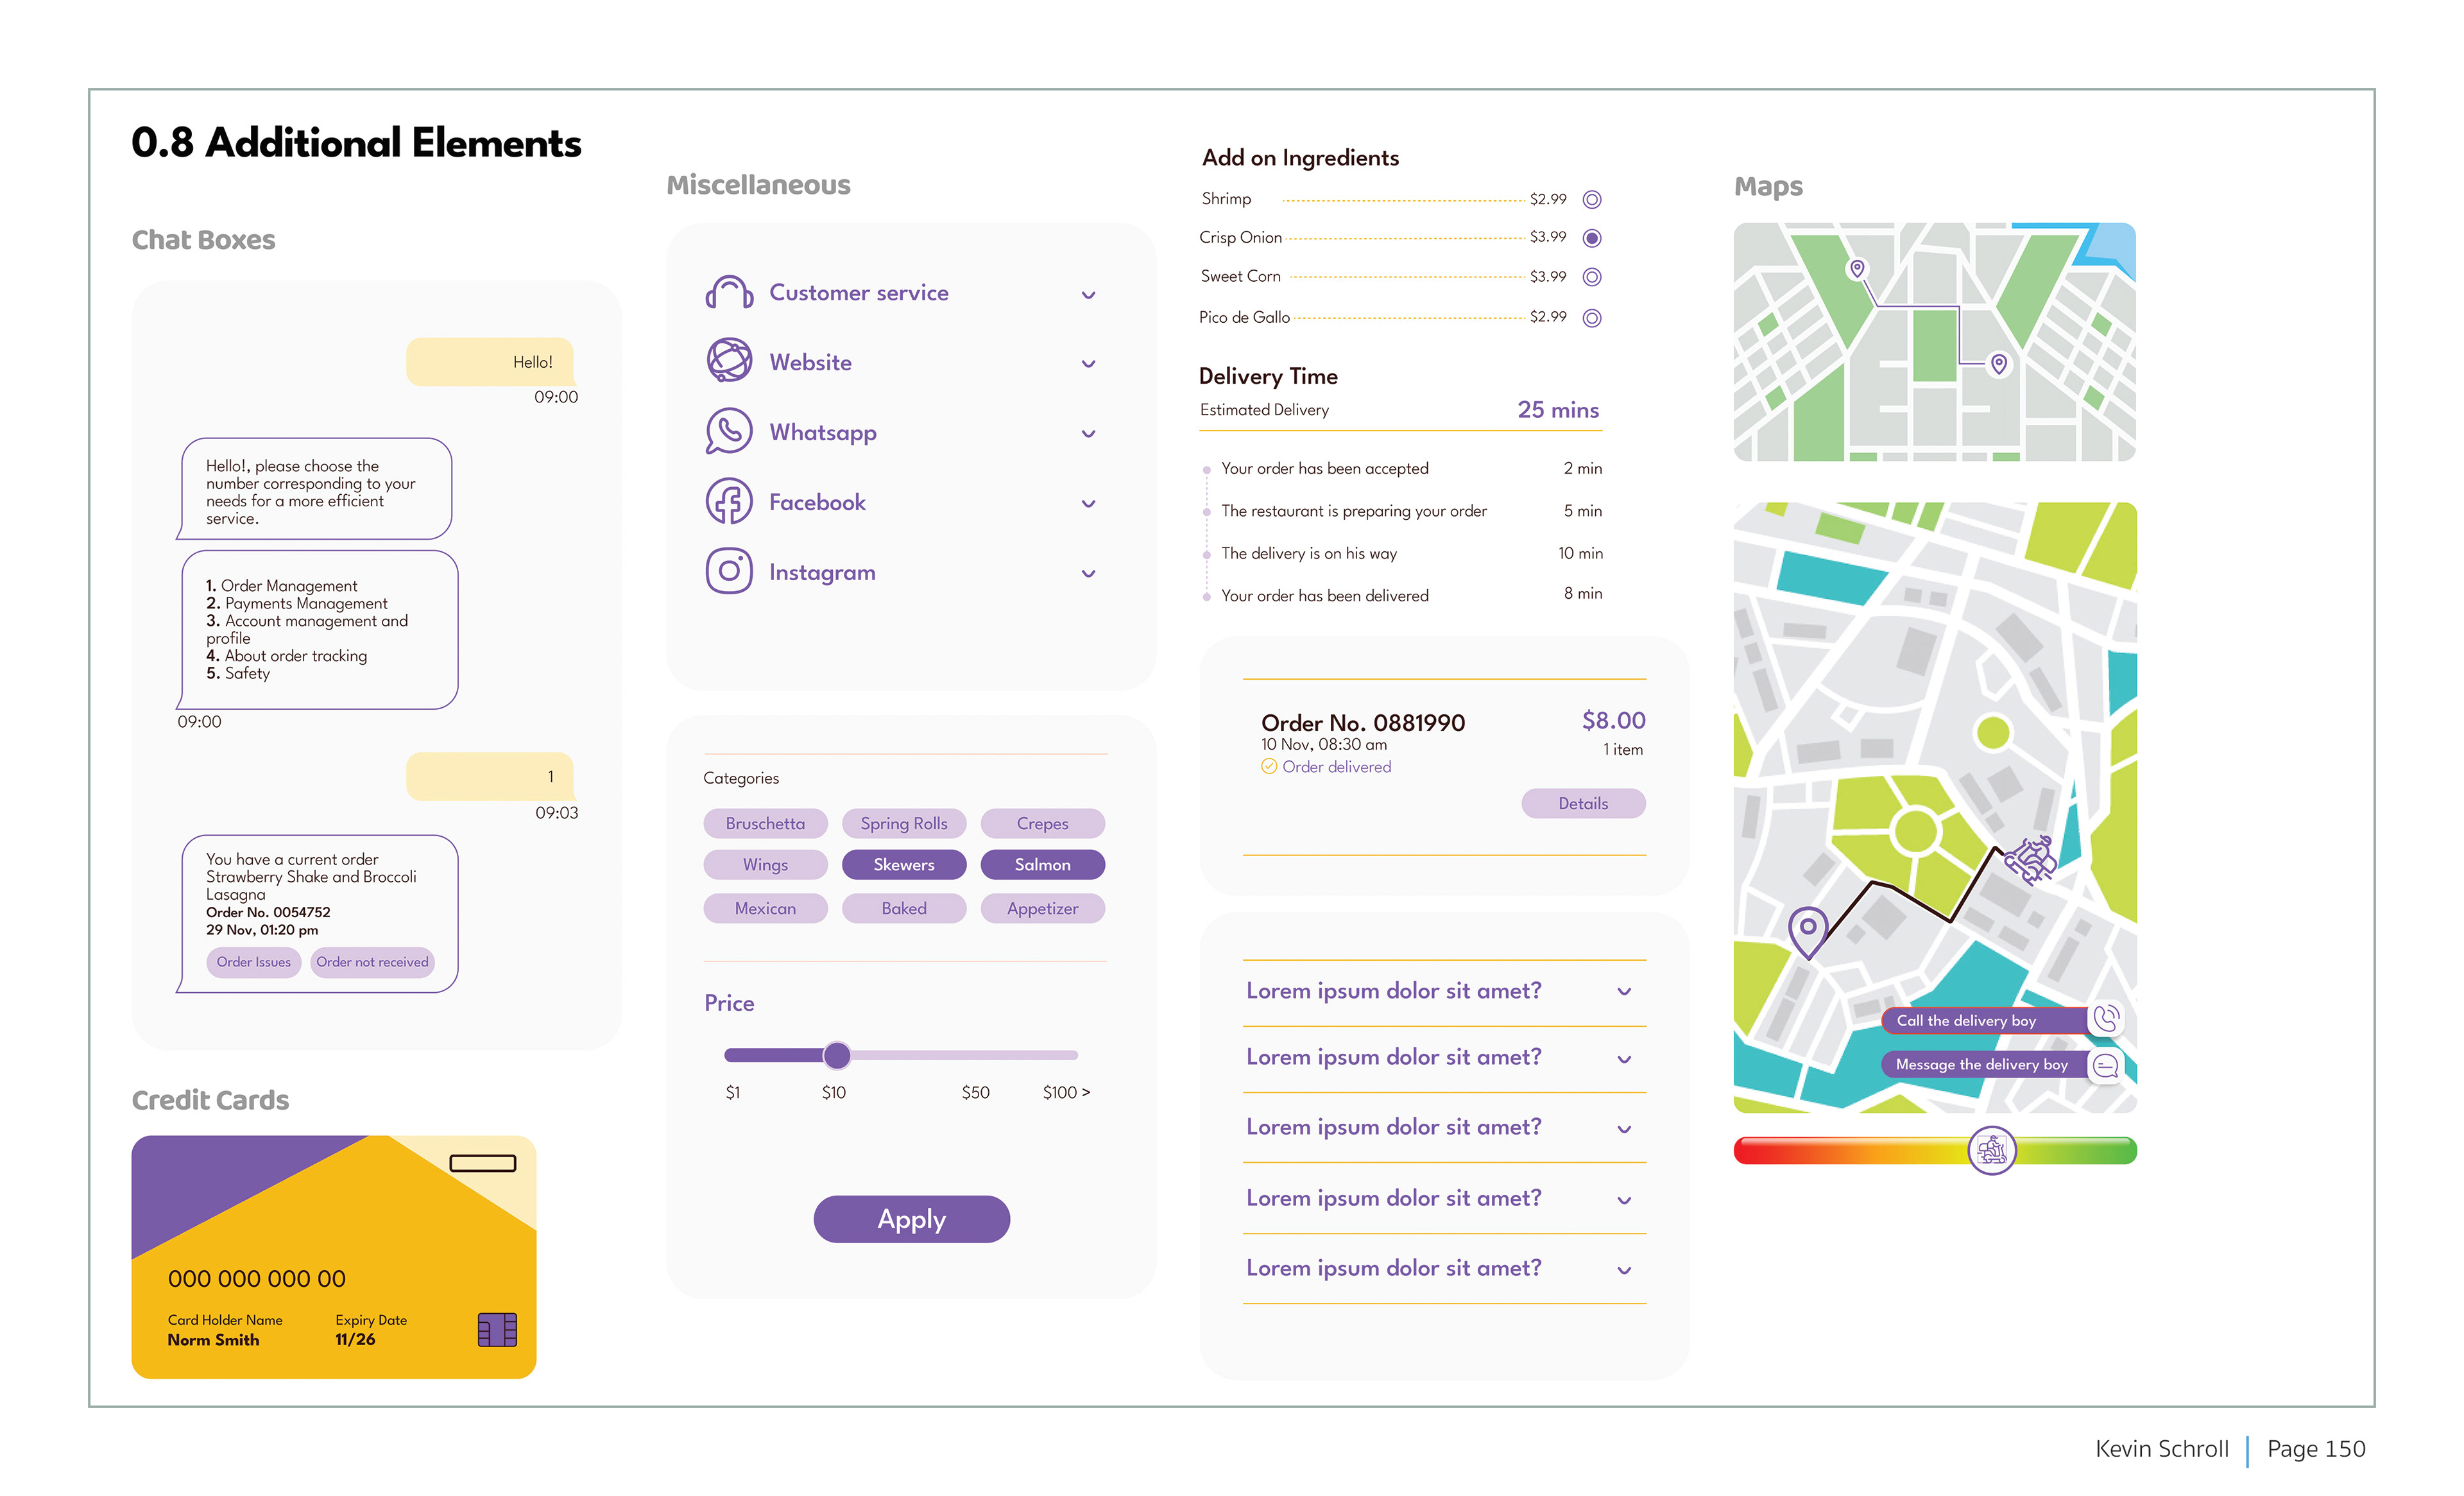Viewport: 2464px width, 1496px height.
Task: Click the Website globe icon
Action: [x=729, y=361]
